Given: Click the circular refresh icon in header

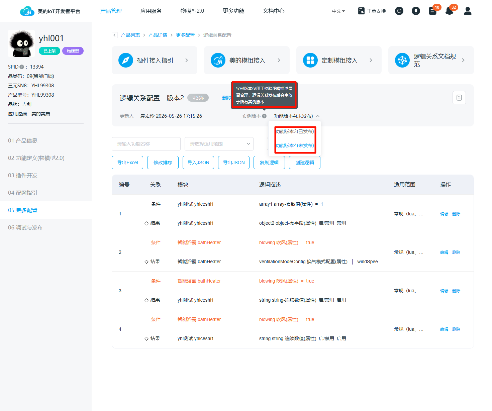Looking at the screenshot, I should 399,11.
